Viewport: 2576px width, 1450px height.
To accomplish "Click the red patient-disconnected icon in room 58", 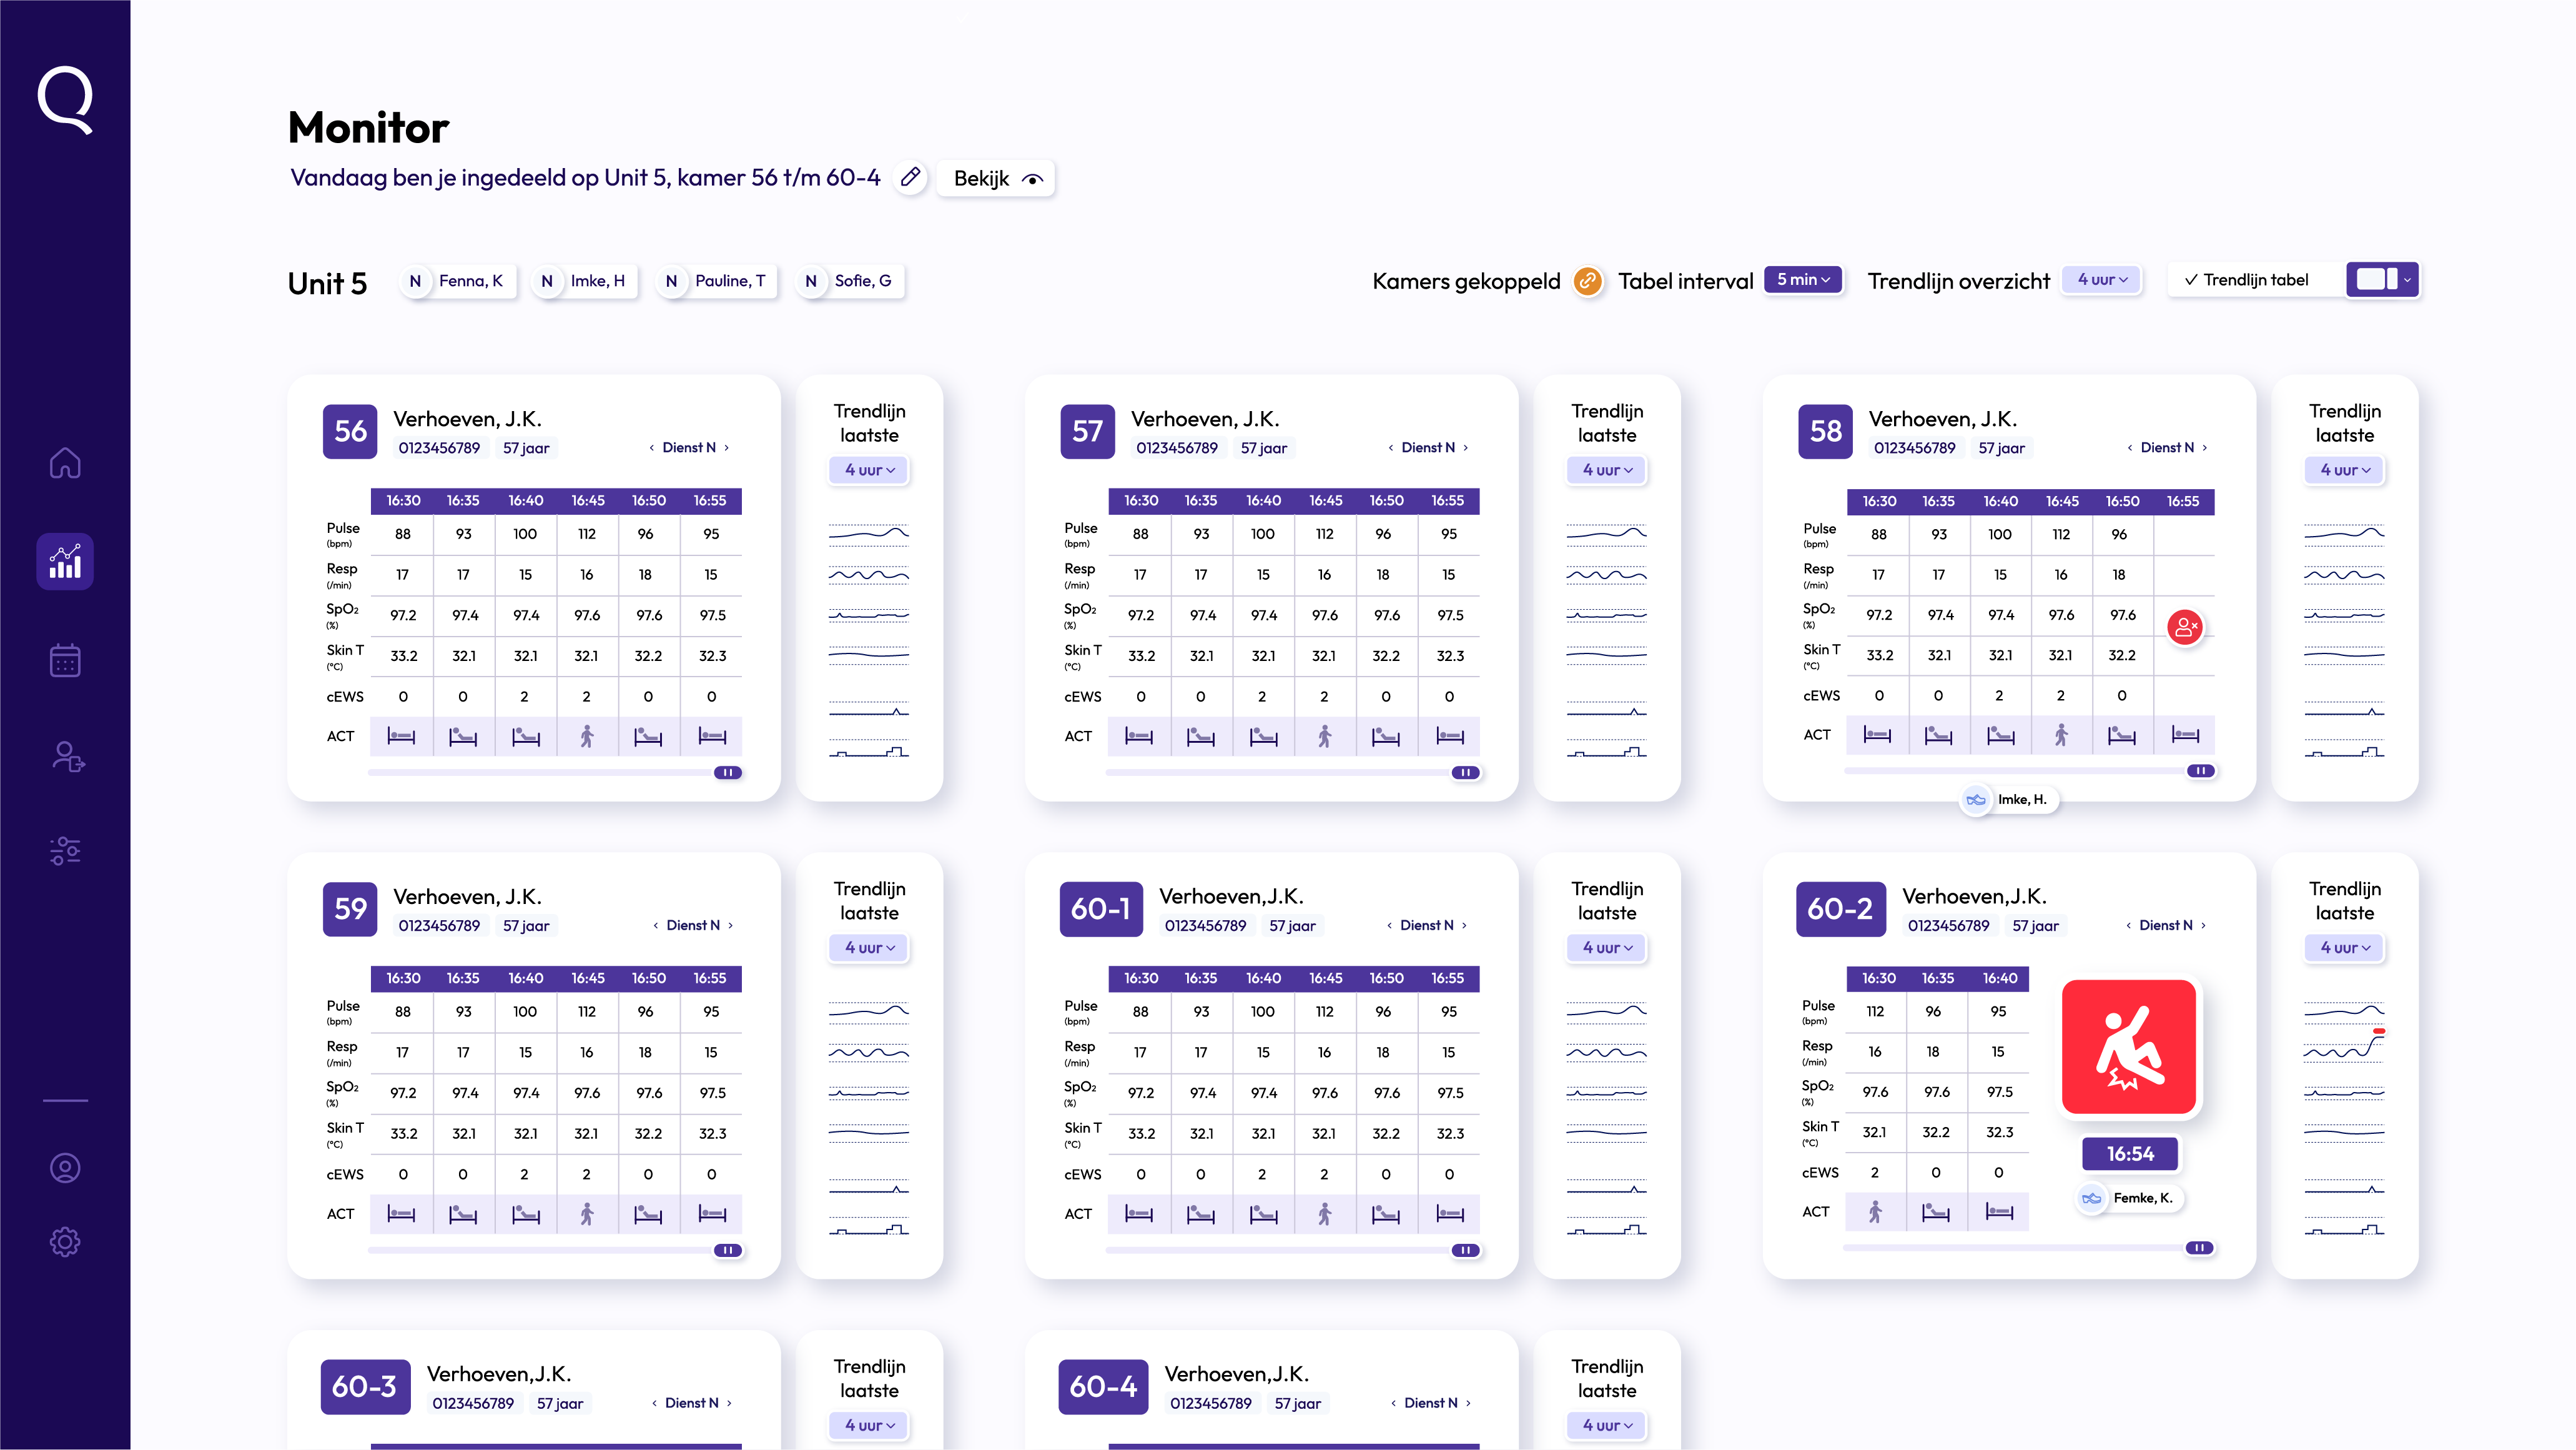I will [2185, 627].
